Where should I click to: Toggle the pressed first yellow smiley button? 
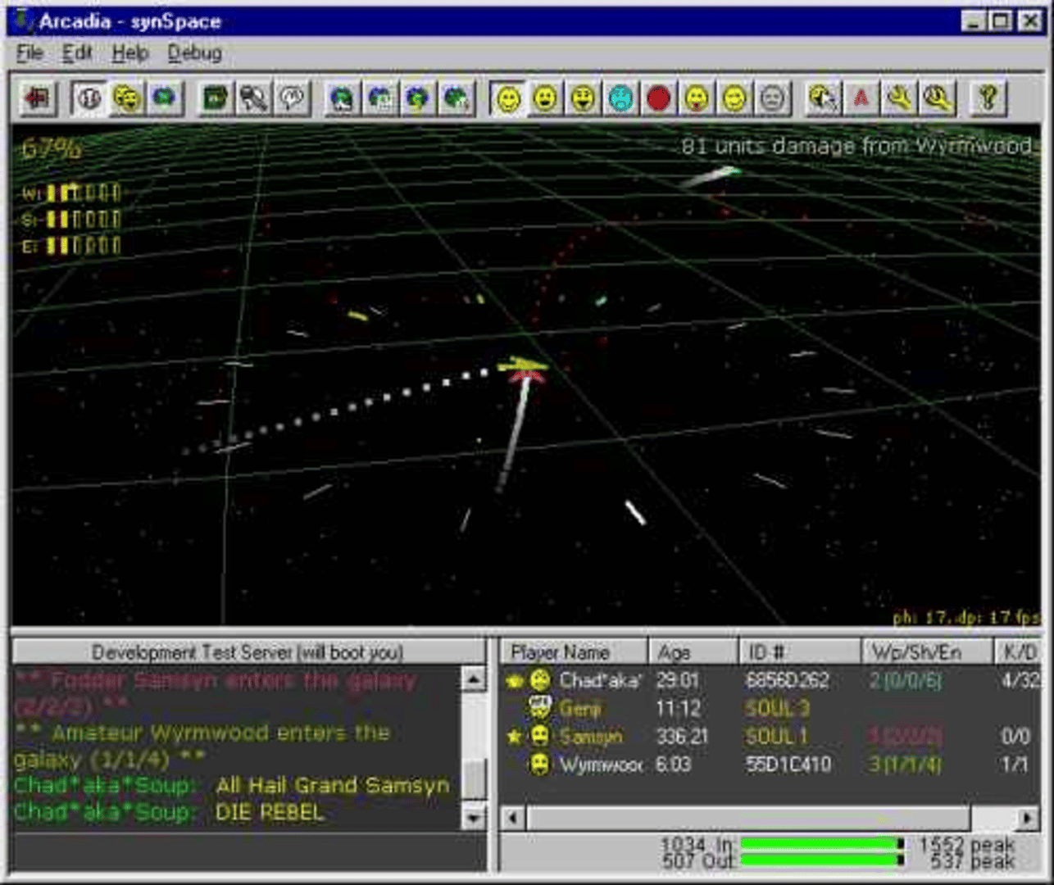click(x=508, y=99)
